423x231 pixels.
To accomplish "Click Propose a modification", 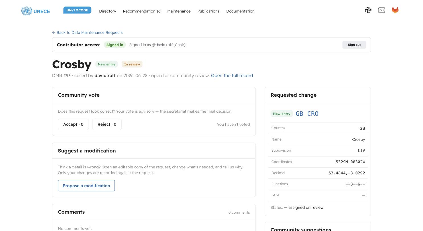I will pos(86,186).
